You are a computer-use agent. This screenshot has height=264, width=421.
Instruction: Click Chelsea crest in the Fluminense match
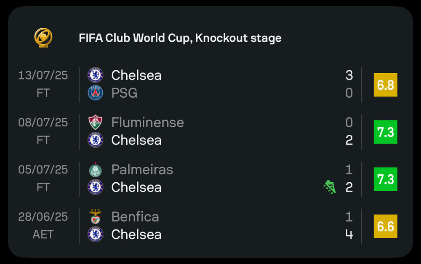click(95, 140)
